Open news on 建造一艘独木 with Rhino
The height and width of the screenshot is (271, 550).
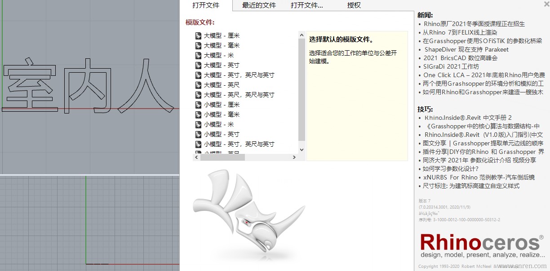click(x=483, y=92)
